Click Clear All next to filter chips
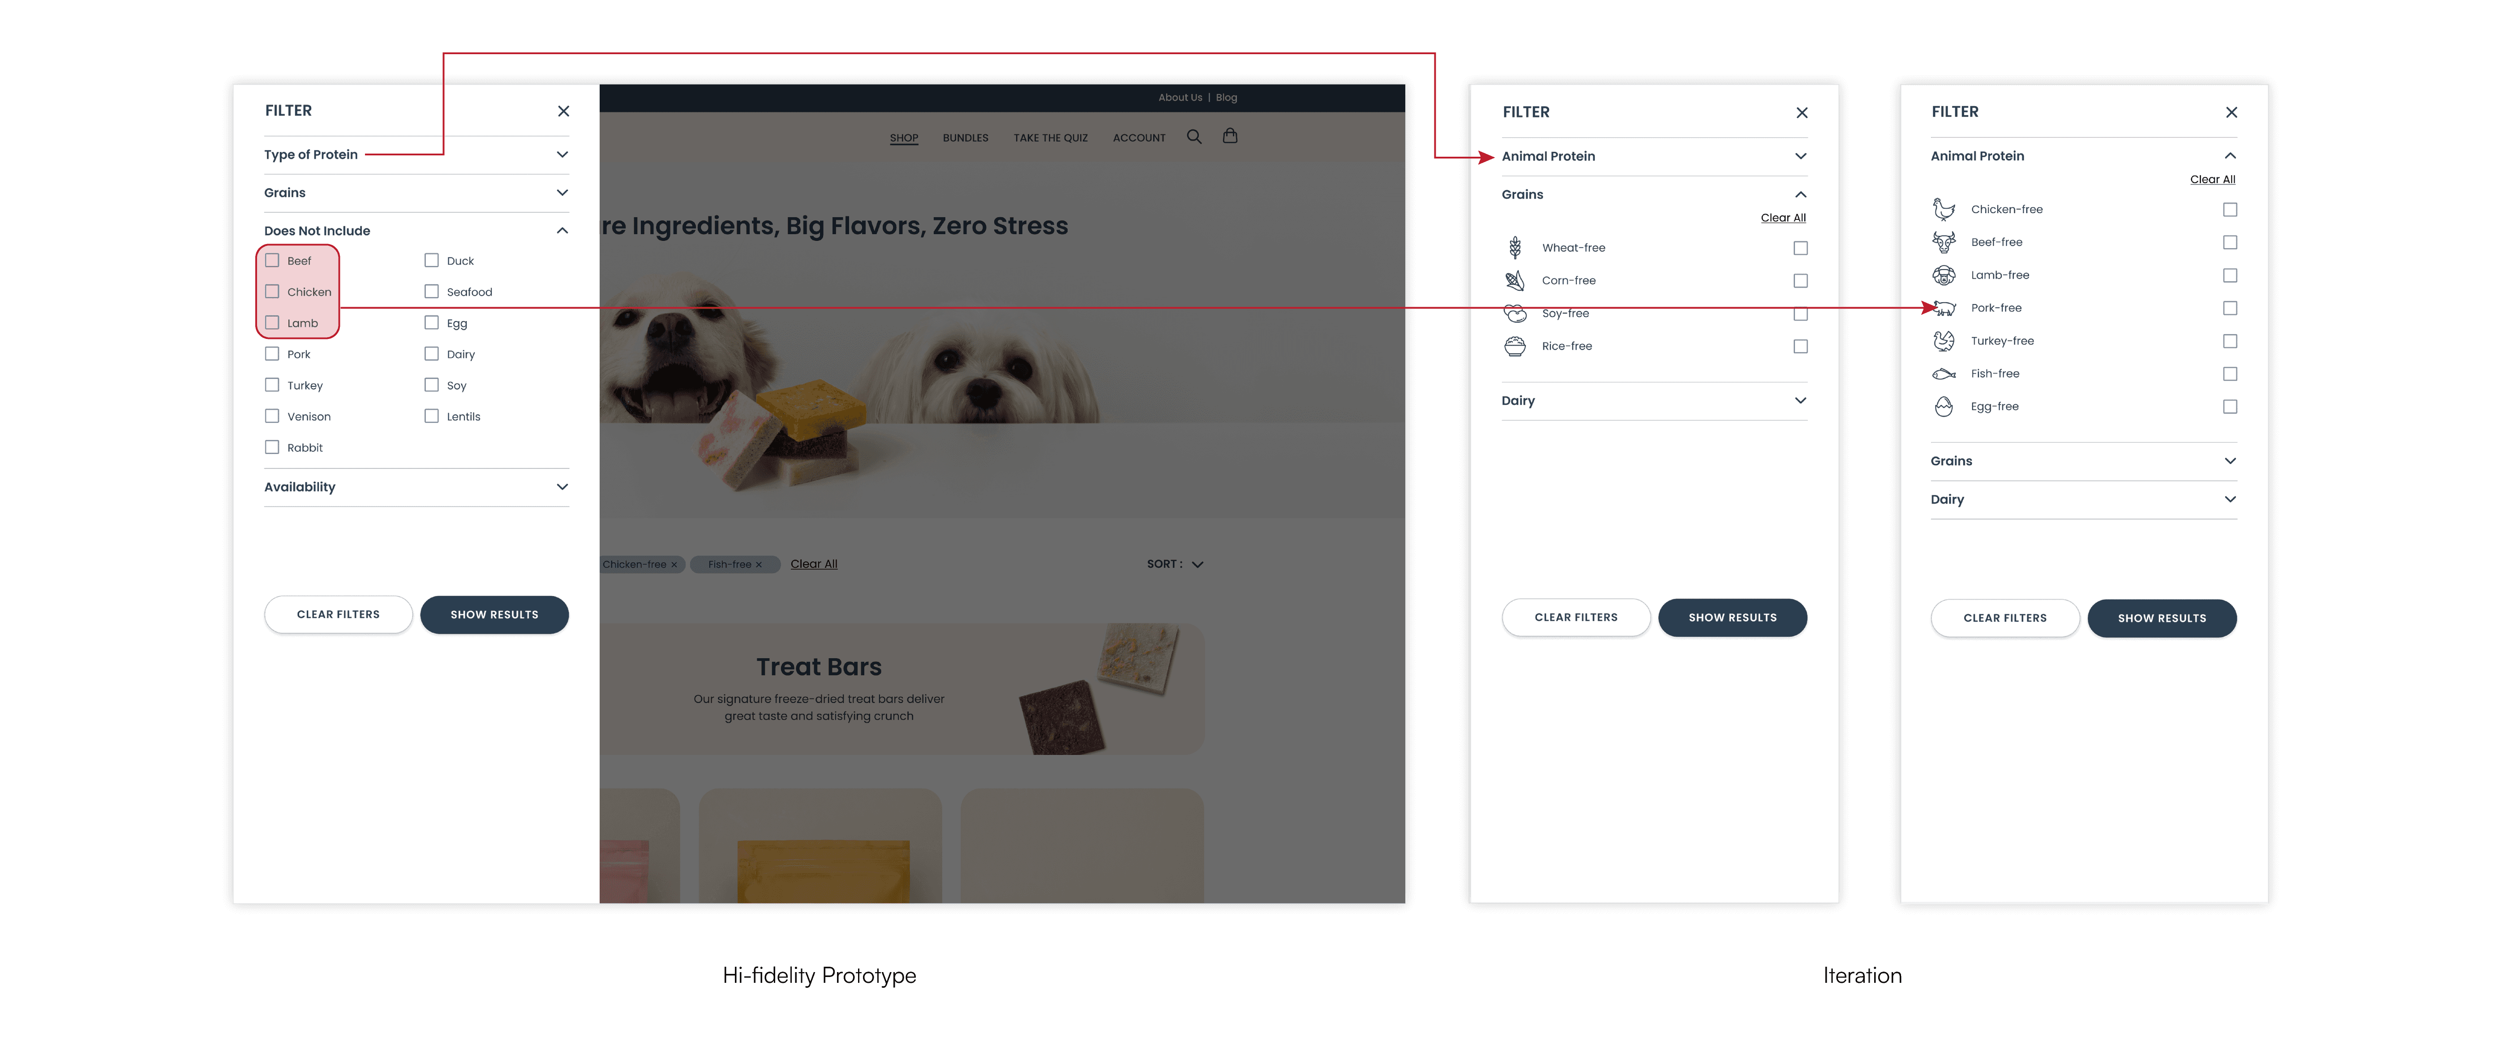Image resolution: width=2502 pixels, height=1050 pixels. tap(814, 564)
